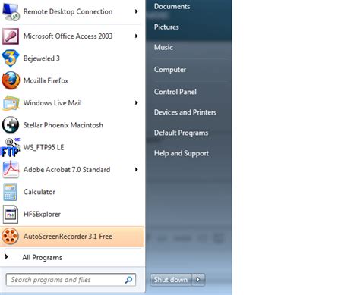Launch Microsoft Office Access 2003 icon
Screen dimensions: 360x295
(11, 36)
